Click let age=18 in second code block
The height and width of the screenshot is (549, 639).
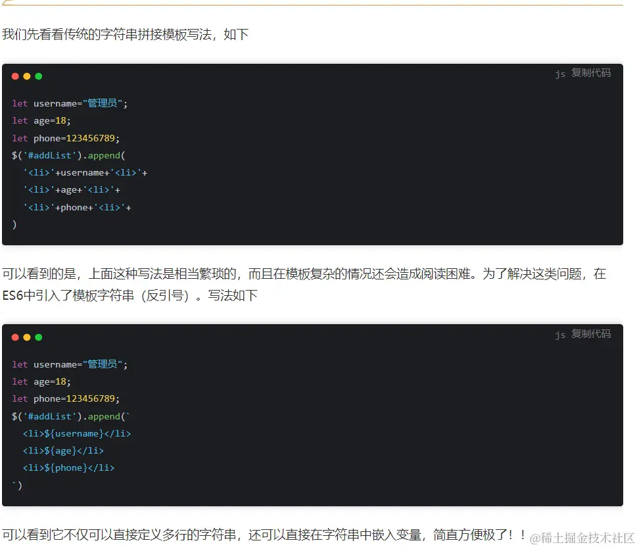coord(41,381)
